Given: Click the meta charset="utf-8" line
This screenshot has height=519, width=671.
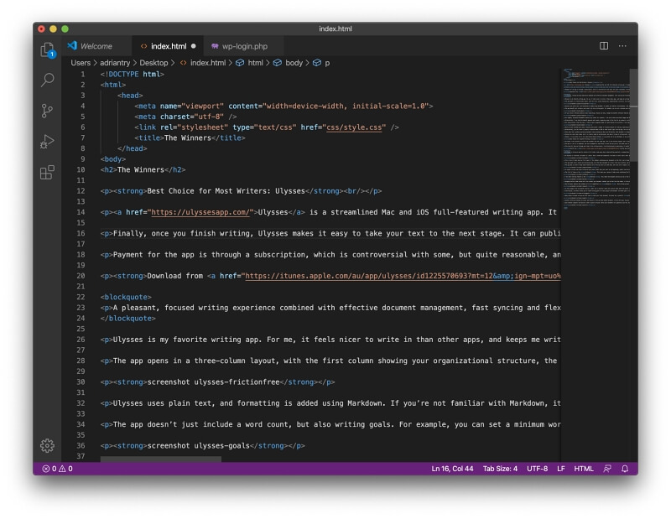Looking at the screenshot, I should pyautogui.click(x=185, y=117).
